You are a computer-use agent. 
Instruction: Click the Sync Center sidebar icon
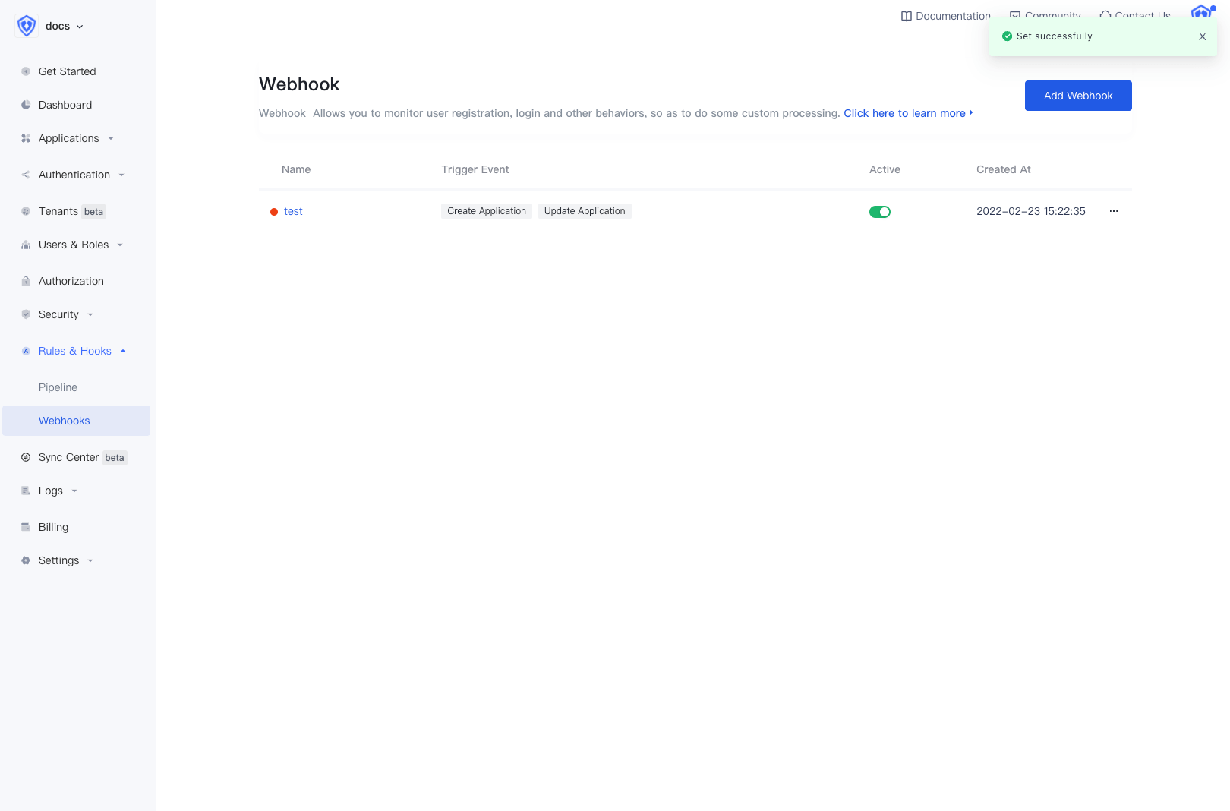pos(25,457)
